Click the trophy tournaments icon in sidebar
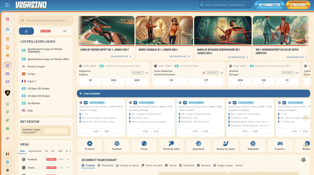This screenshot has width=314, height=175. [8, 112]
